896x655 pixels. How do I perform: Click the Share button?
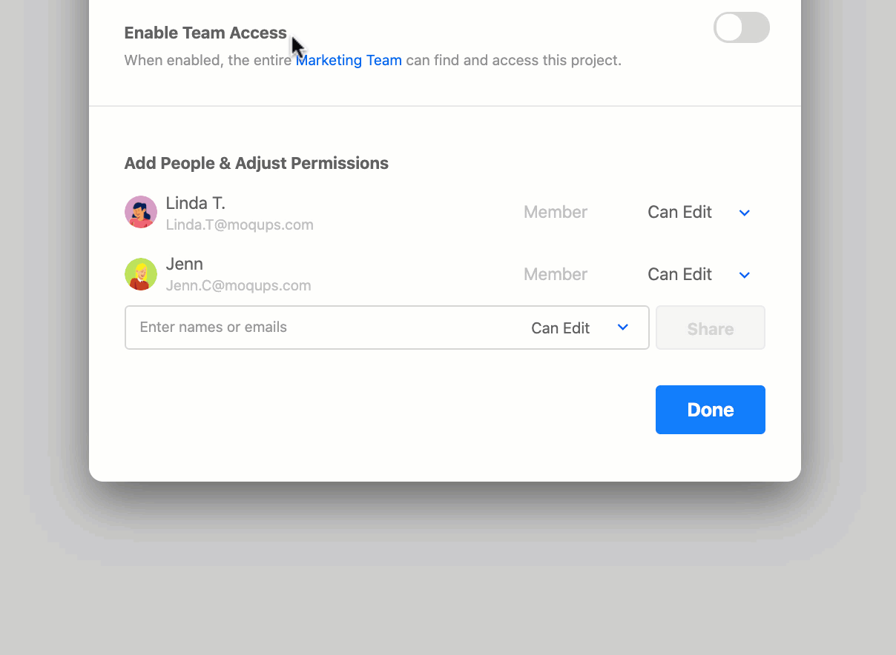(x=710, y=327)
